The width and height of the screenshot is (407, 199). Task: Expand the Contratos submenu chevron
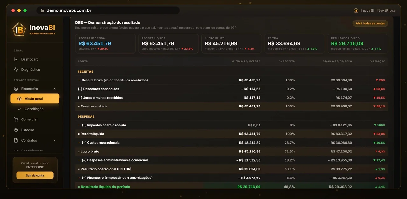click(x=54, y=140)
